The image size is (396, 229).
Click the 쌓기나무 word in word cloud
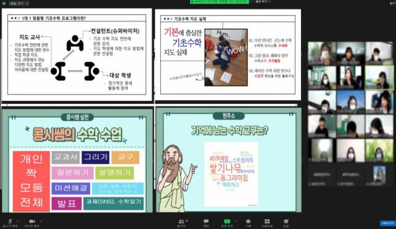(225, 168)
